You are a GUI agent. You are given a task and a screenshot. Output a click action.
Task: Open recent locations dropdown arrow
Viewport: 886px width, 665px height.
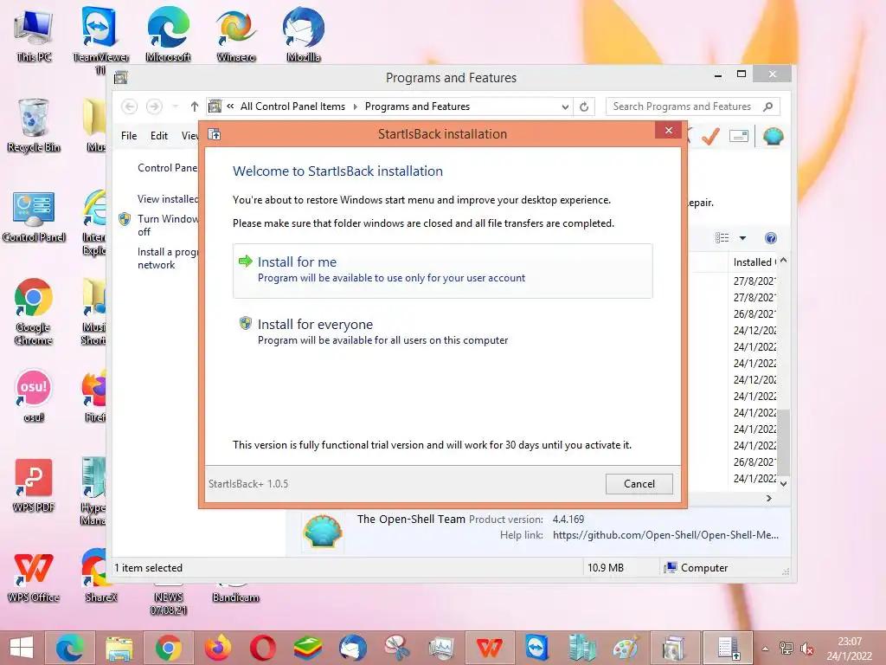click(x=176, y=107)
